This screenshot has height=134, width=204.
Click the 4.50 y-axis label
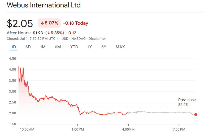(12, 59)
